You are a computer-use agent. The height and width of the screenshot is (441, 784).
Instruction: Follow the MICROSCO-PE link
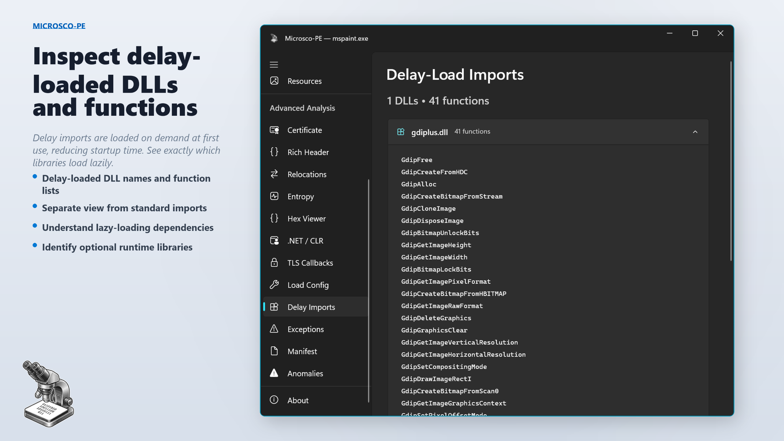(59, 26)
